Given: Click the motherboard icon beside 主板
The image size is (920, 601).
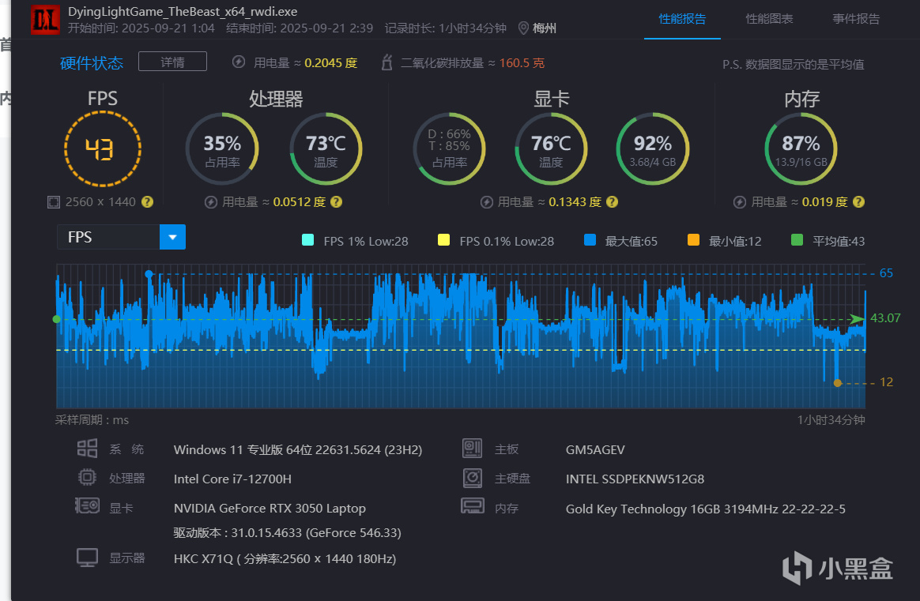Looking at the screenshot, I should (x=473, y=449).
